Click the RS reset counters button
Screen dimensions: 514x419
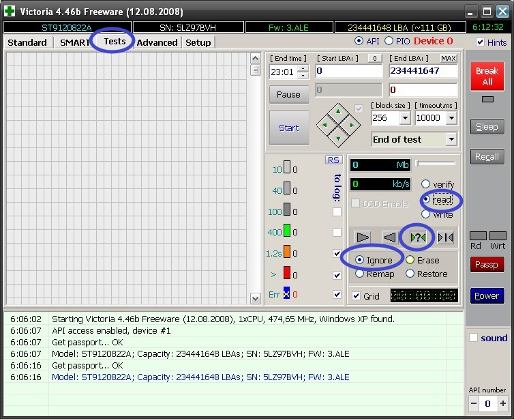[333, 160]
